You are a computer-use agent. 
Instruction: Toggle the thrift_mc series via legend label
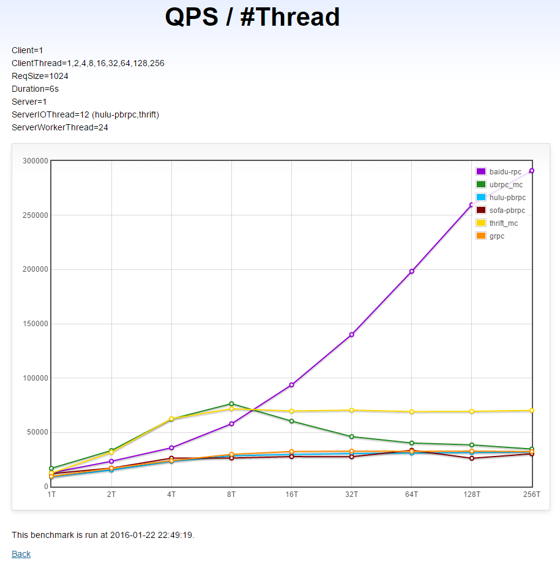(x=504, y=223)
